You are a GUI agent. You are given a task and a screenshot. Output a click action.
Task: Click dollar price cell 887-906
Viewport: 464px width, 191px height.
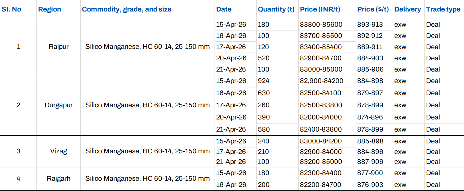pyautogui.click(x=370, y=162)
